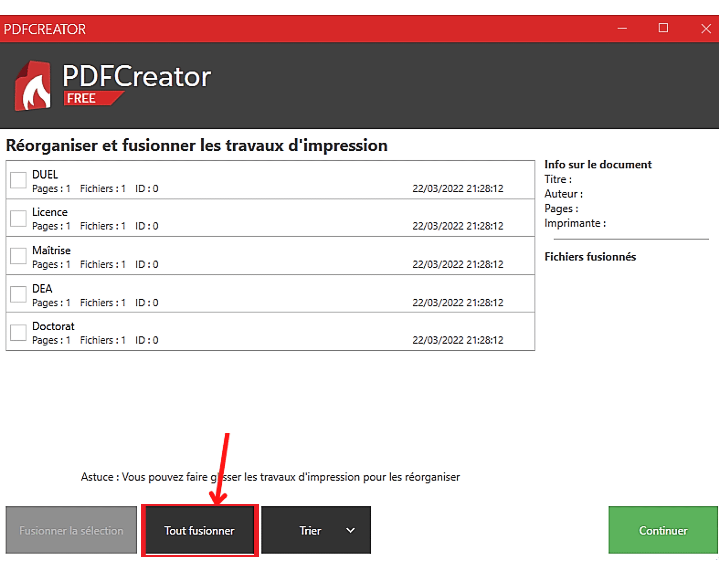Click the FREE edition badge
The height and width of the screenshot is (575, 719).
(x=93, y=98)
